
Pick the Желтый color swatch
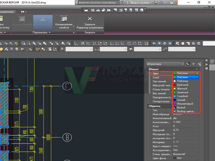(x=175, y=89)
